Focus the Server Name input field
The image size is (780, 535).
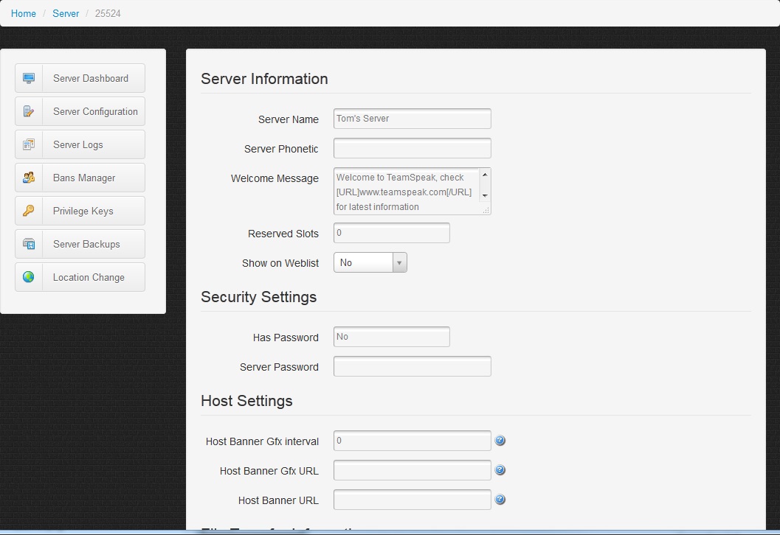(412, 119)
